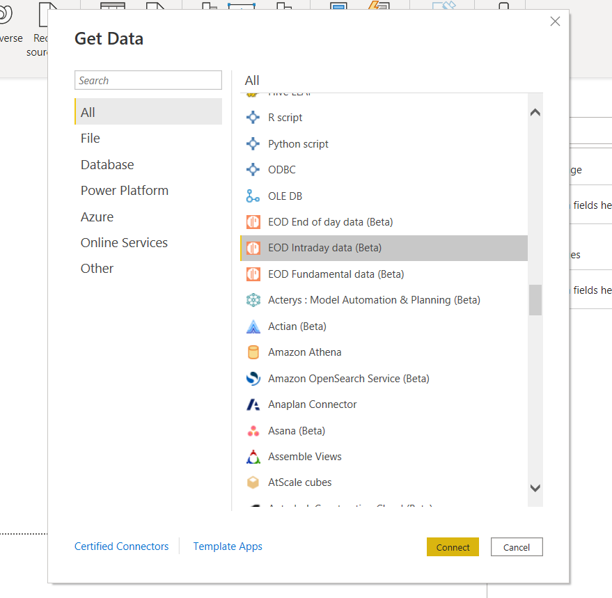Click the ODBC connector icon
The image size is (612, 598).
click(x=253, y=170)
